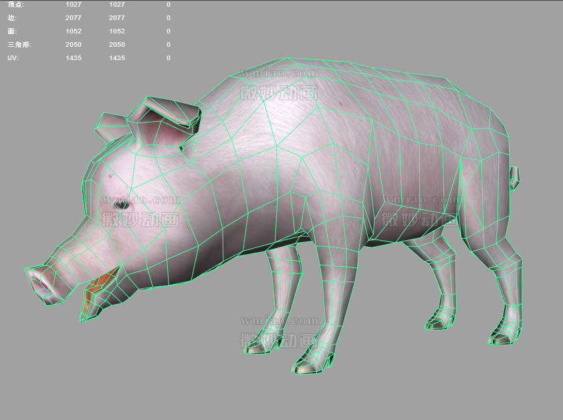Click the second-column 2050 triangle count
Image resolution: width=563 pixels, height=420 pixels.
tap(117, 45)
